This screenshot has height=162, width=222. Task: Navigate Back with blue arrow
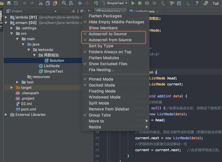point(80,3)
